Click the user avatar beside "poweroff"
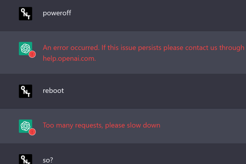Viewport: 246px width, 164px height. coord(25,14)
